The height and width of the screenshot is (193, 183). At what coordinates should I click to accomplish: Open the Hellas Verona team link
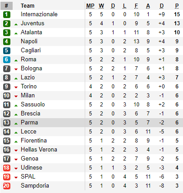(39, 150)
